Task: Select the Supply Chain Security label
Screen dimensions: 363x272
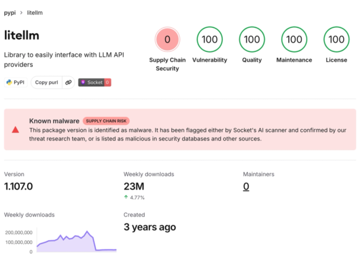Action: 167,64
